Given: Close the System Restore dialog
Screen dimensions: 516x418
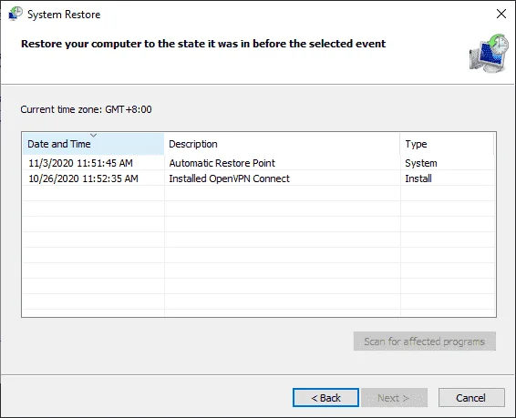Looking at the screenshot, I should [501, 14].
